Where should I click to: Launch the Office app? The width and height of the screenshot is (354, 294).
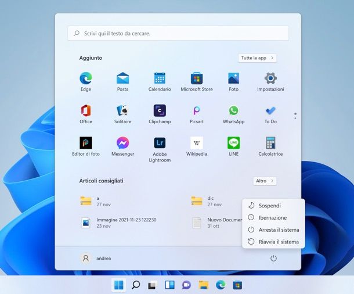(86, 114)
